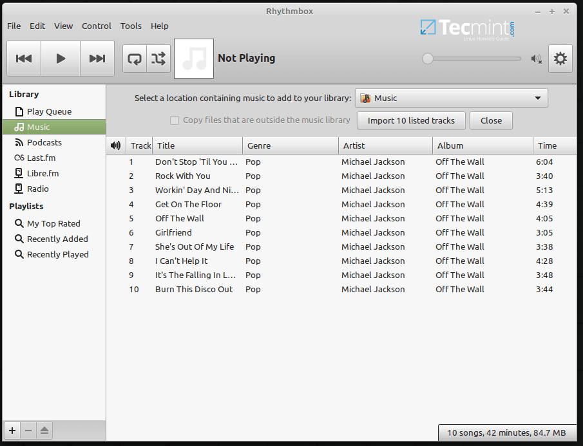Open the Edit menu
This screenshot has height=446, width=583.
click(x=37, y=26)
